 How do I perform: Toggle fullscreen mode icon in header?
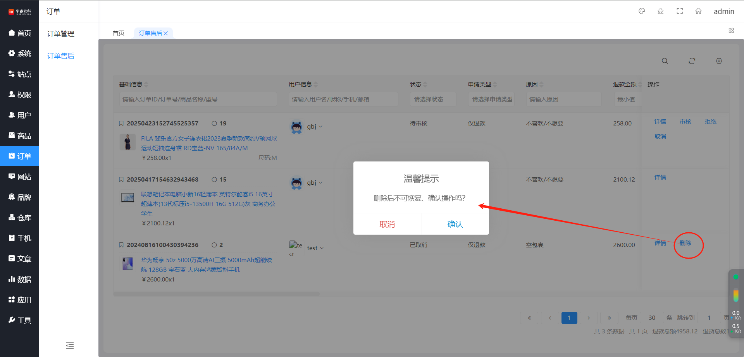[680, 11]
